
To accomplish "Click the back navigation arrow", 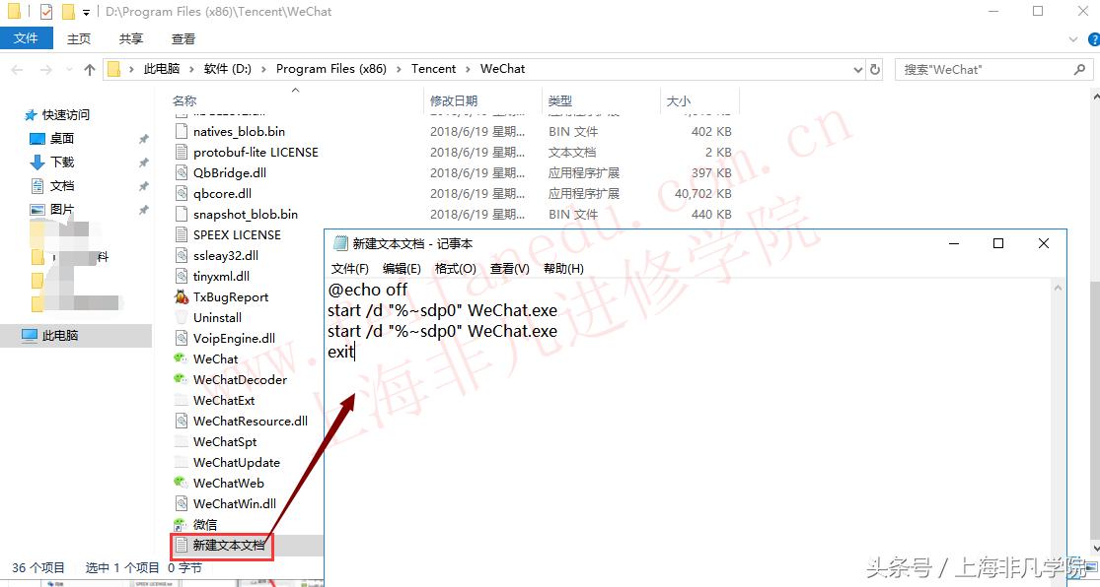I will coord(18,68).
